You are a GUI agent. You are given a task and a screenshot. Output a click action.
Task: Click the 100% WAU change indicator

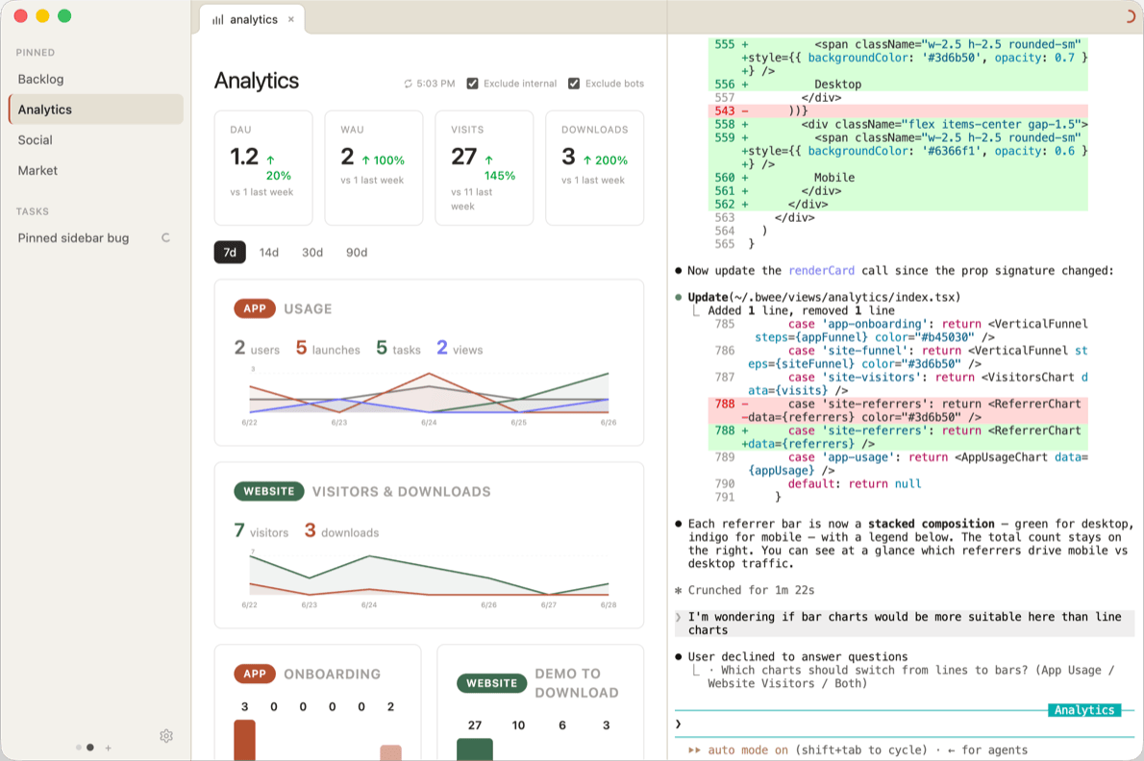point(383,160)
